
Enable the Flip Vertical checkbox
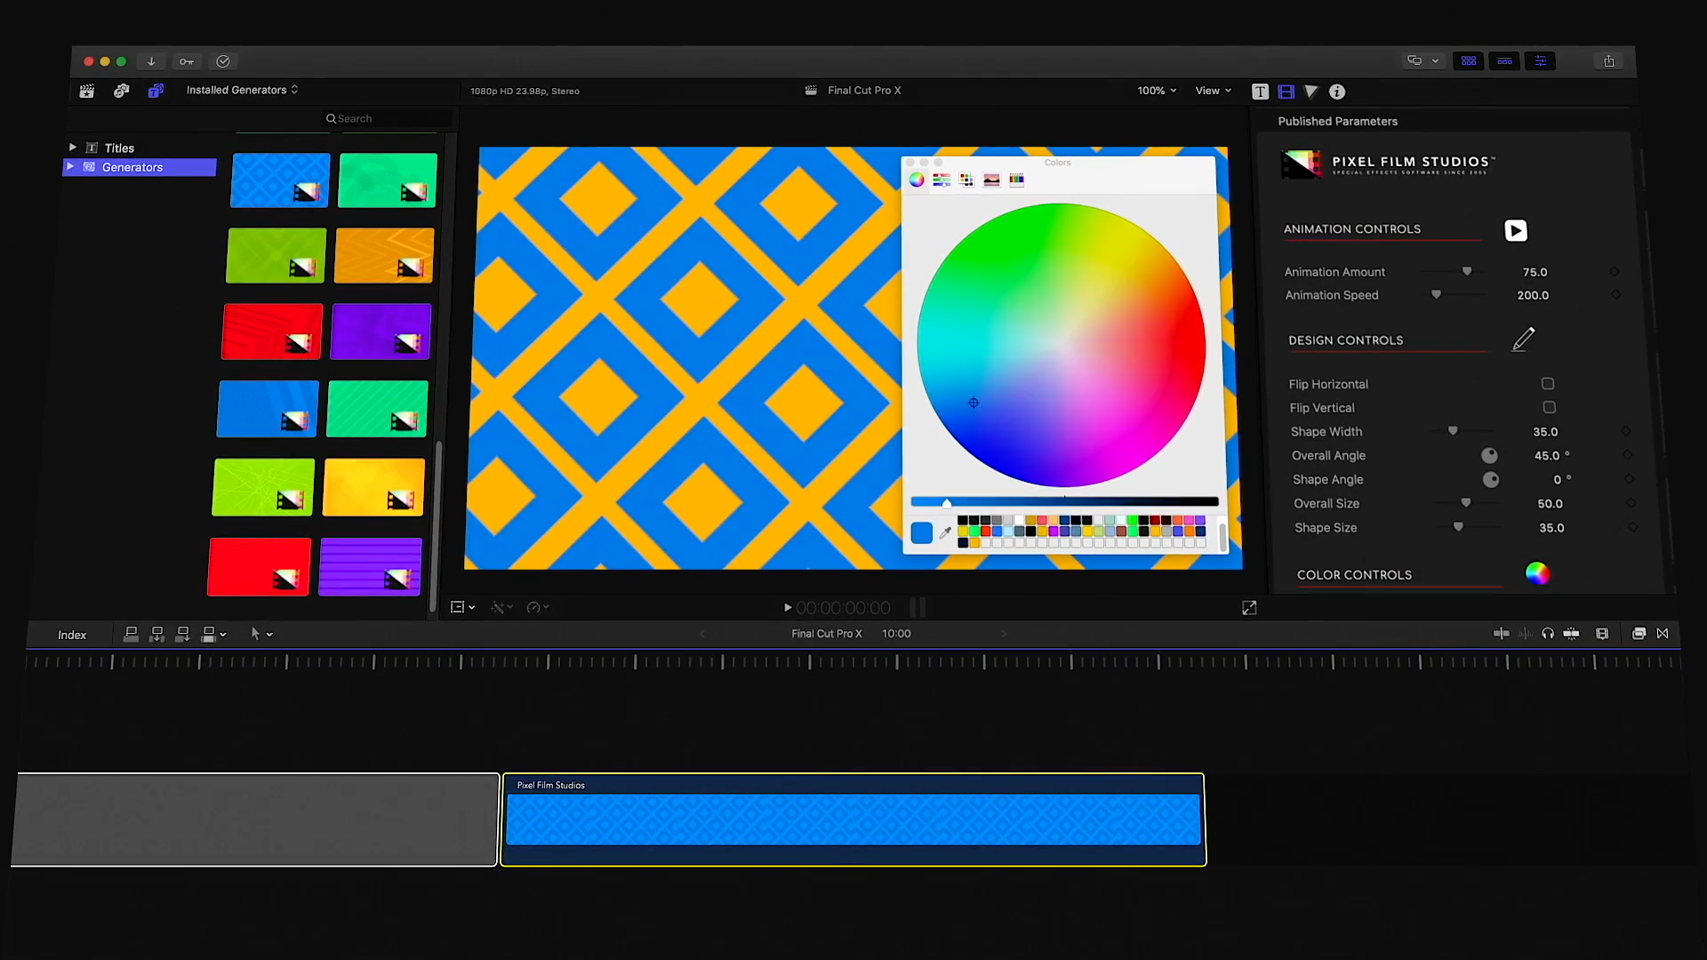[x=1550, y=407]
